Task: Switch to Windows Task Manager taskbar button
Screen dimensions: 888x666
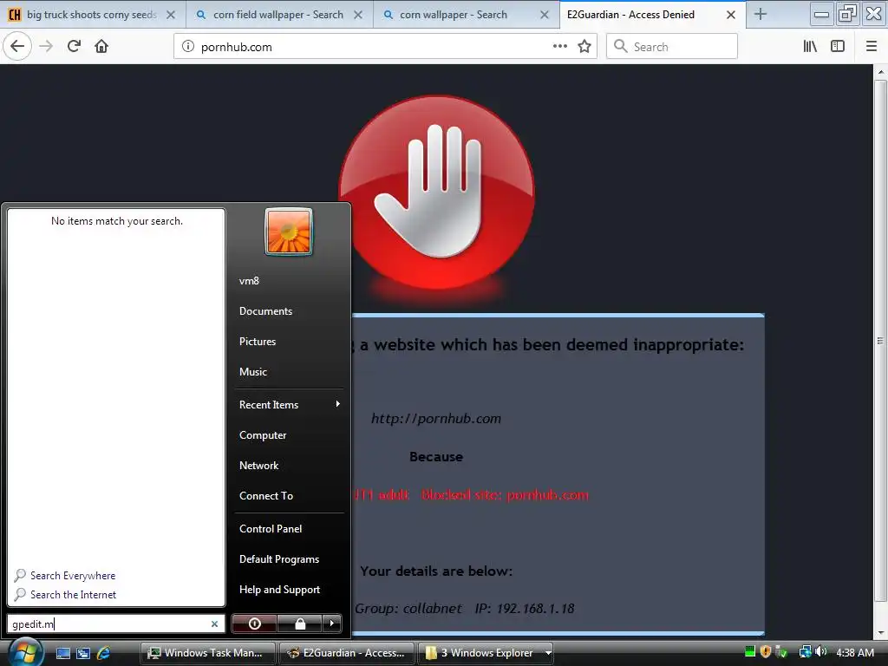Action: click(207, 653)
